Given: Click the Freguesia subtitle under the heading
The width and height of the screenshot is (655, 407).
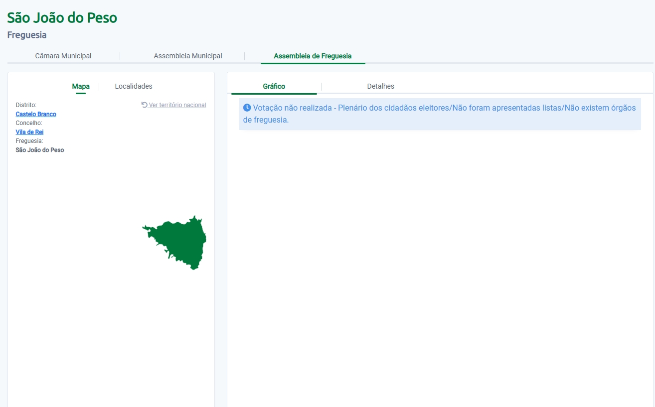Looking at the screenshot, I should tap(27, 35).
